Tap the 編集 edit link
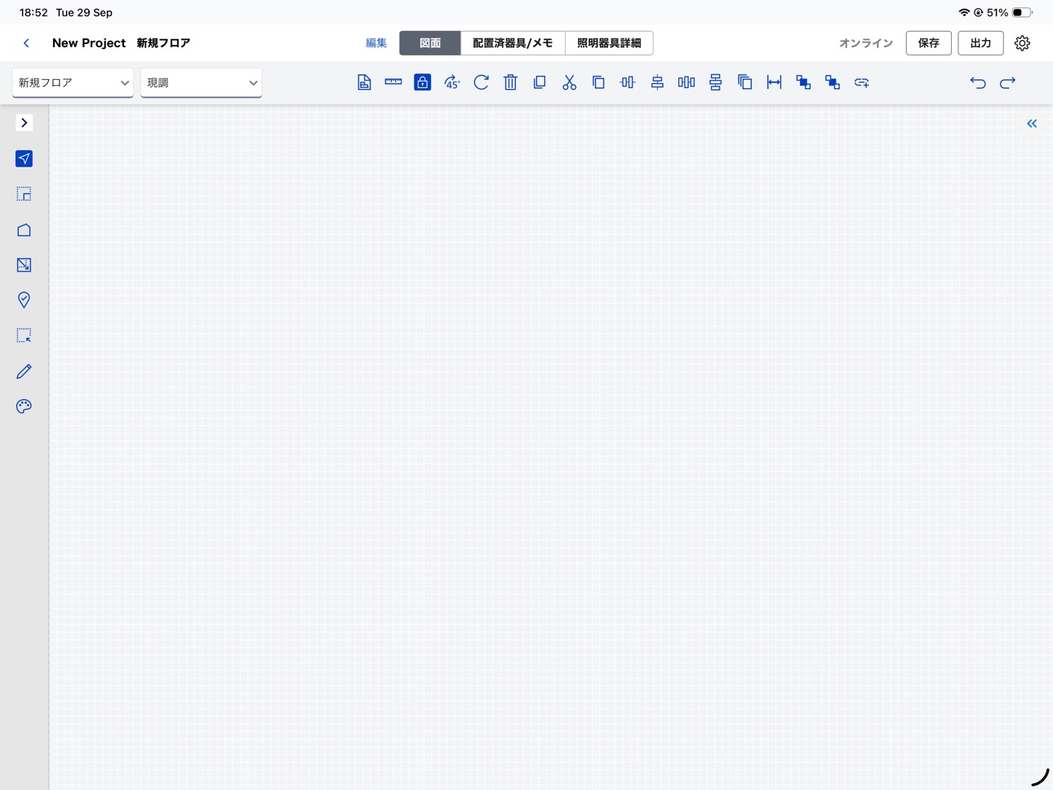The width and height of the screenshot is (1053, 790). tap(376, 43)
